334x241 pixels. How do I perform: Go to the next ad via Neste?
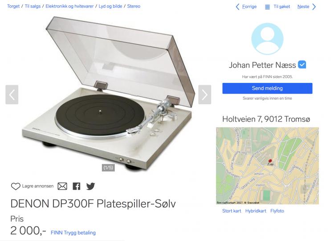(306, 7)
